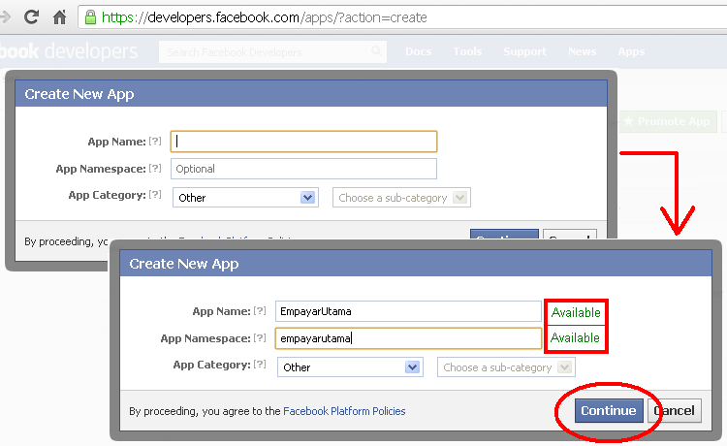Open sub-category dropdown in lower dialog
This screenshot has width=727, height=446.
[506, 367]
